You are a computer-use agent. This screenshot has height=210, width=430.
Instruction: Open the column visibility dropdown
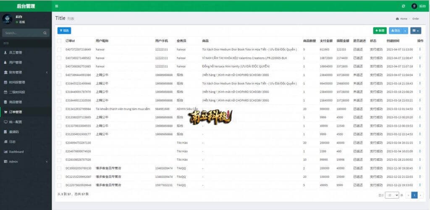pyautogui.click(x=416, y=31)
